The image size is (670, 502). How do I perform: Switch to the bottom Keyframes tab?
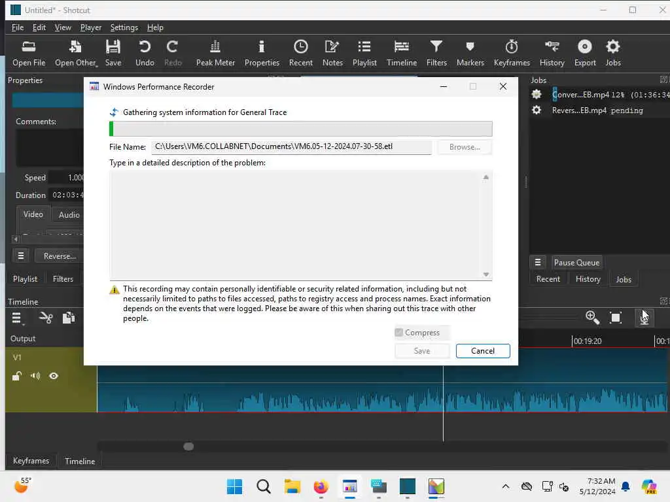tap(31, 461)
